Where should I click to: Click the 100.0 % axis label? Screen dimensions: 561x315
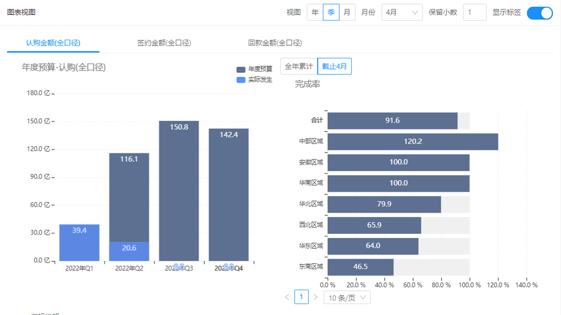(469, 285)
